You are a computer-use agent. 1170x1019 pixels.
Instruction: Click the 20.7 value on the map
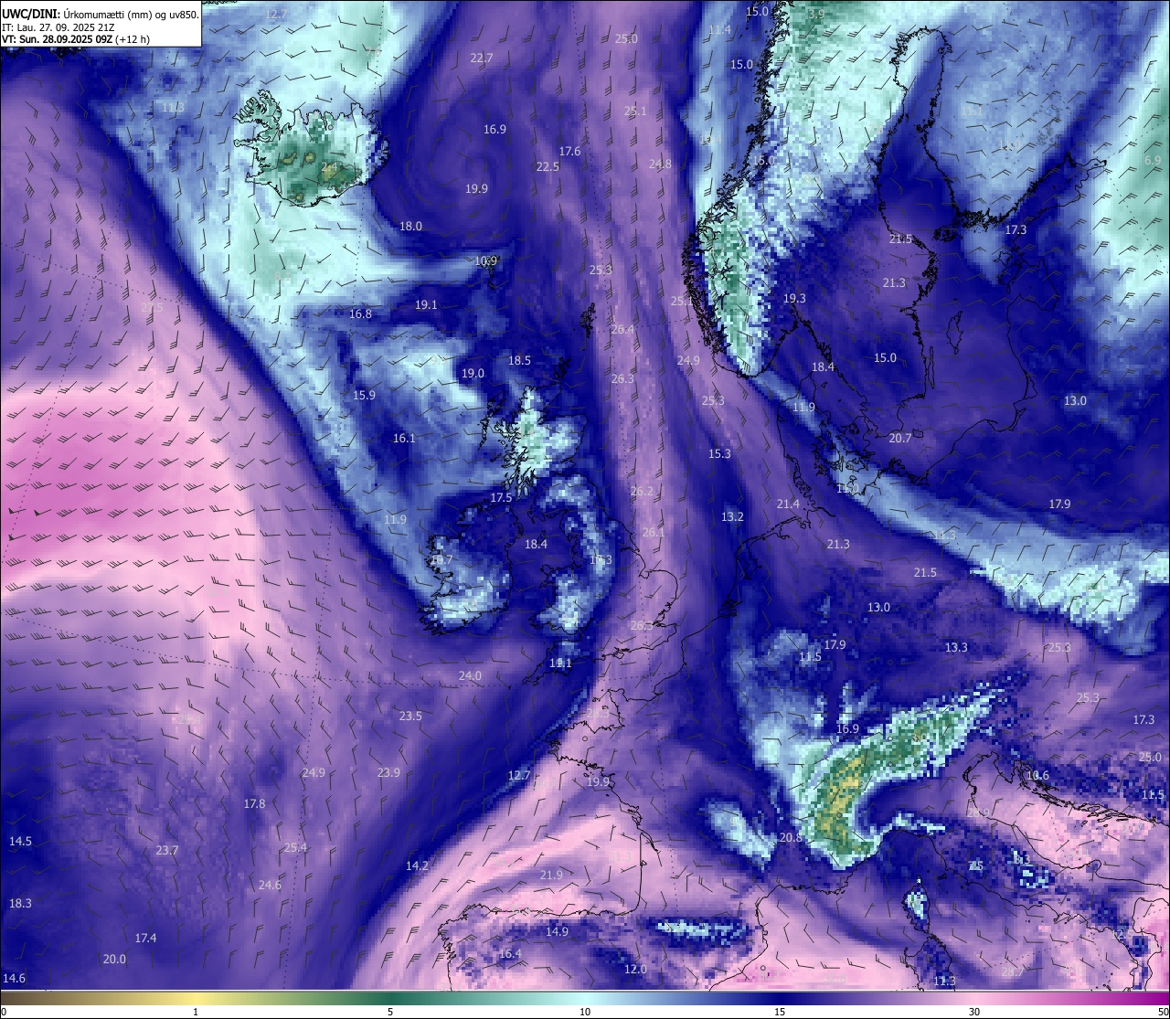pos(900,439)
